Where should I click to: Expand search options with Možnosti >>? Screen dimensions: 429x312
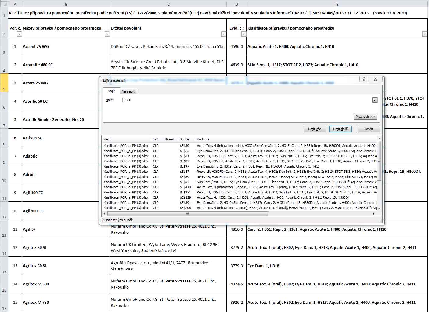(365, 116)
